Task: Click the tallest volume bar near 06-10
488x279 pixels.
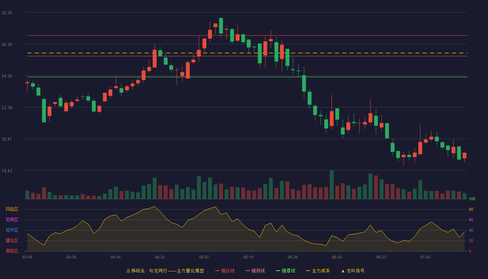Action: click(331, 184)
